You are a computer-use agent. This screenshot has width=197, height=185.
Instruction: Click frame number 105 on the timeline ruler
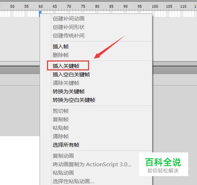tap(169, 6)
